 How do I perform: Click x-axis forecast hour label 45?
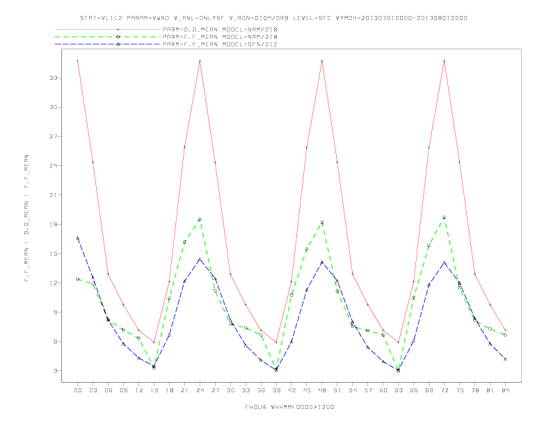307,390
